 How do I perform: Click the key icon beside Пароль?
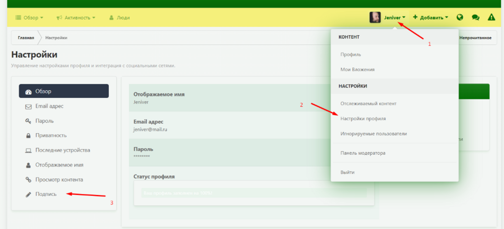(x=28, y=121)
